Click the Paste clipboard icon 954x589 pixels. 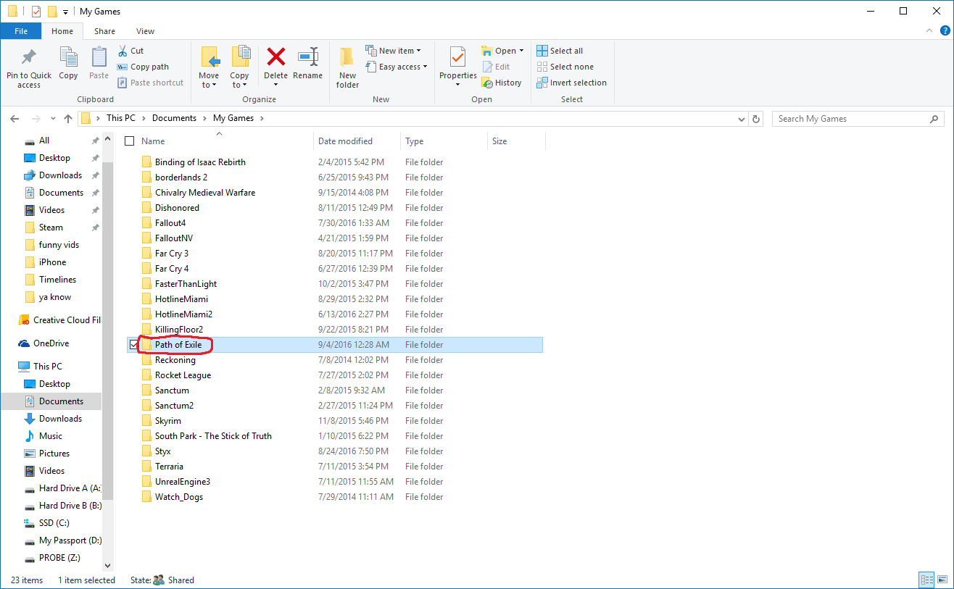pos(99,57)
